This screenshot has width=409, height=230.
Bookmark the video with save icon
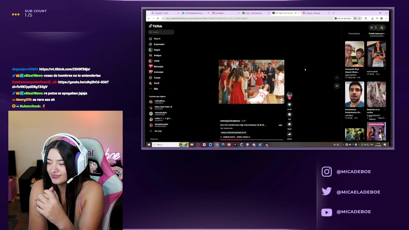[x=289, y=125]
